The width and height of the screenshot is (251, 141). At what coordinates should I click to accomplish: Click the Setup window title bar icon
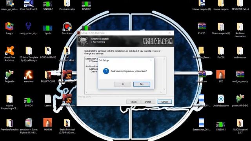coord(79,33)
